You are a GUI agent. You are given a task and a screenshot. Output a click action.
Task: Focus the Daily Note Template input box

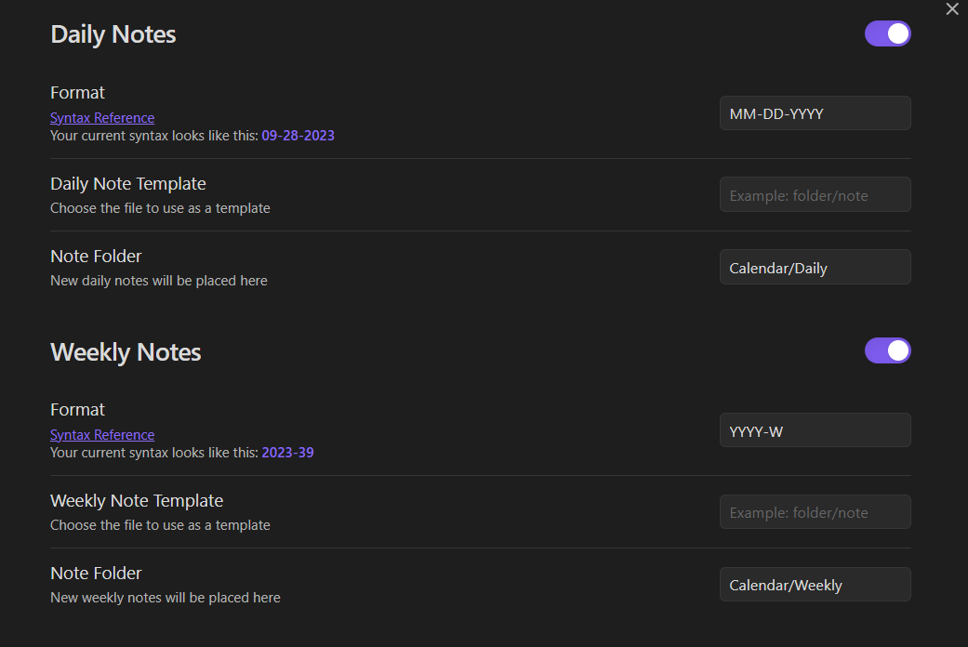[x=815, y=195]
